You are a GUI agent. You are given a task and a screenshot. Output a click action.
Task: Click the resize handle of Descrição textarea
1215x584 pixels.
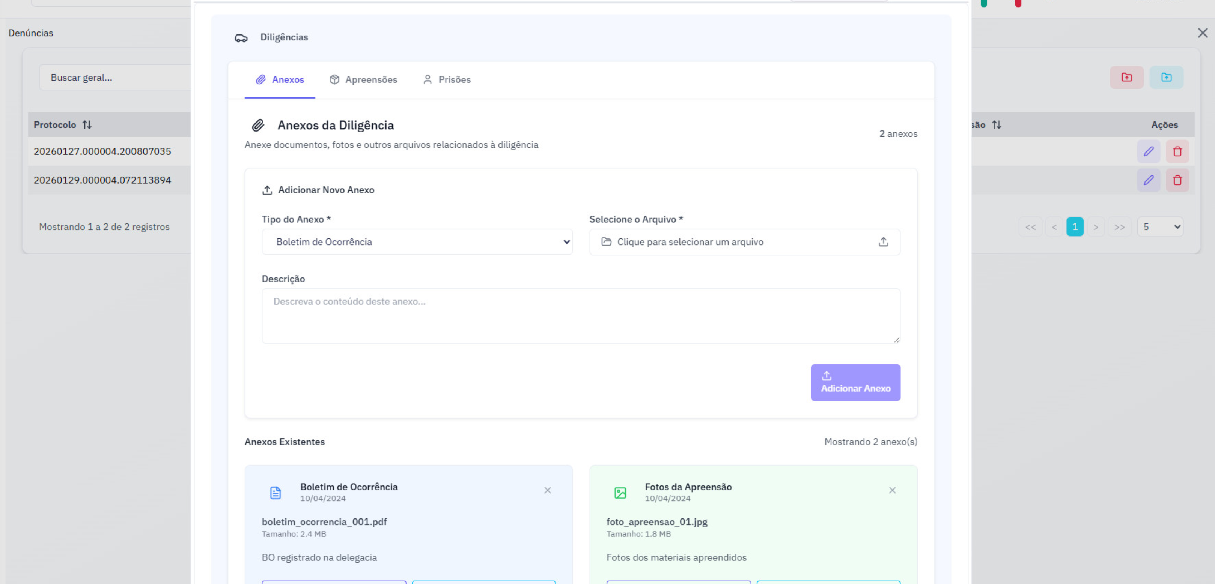(896, 339)
